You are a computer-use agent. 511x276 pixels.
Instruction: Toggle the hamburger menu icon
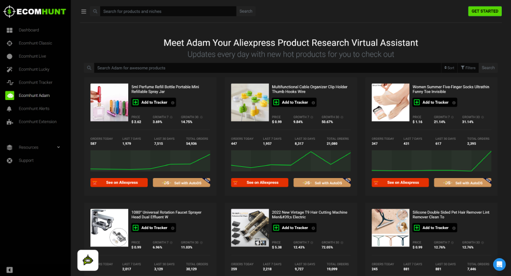click(84, 11)
